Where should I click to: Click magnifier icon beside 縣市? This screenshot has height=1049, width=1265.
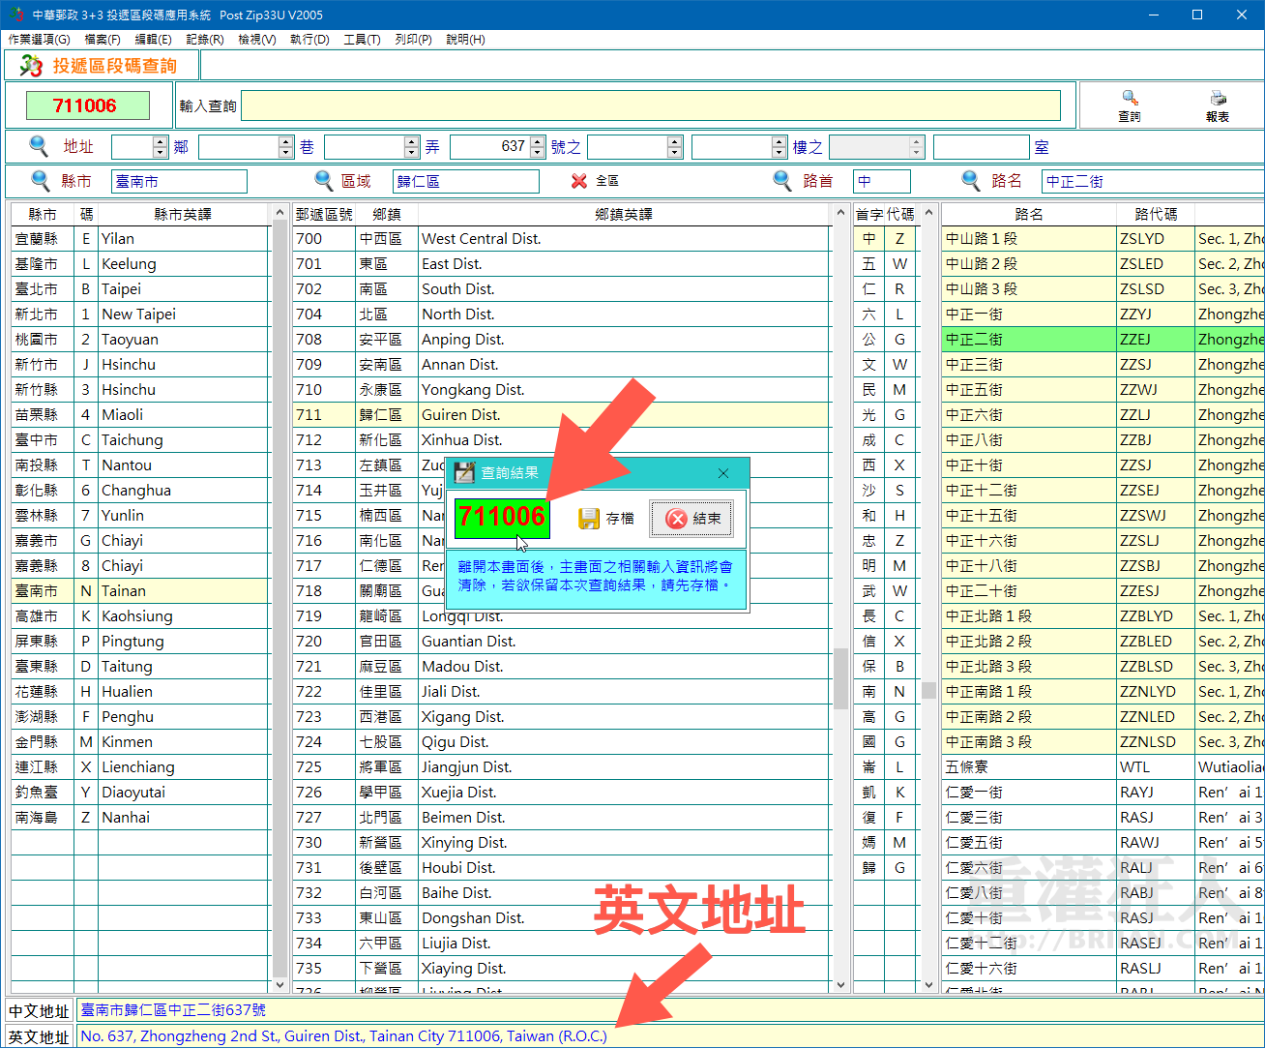pyautogui.click(x=41, y=180)
